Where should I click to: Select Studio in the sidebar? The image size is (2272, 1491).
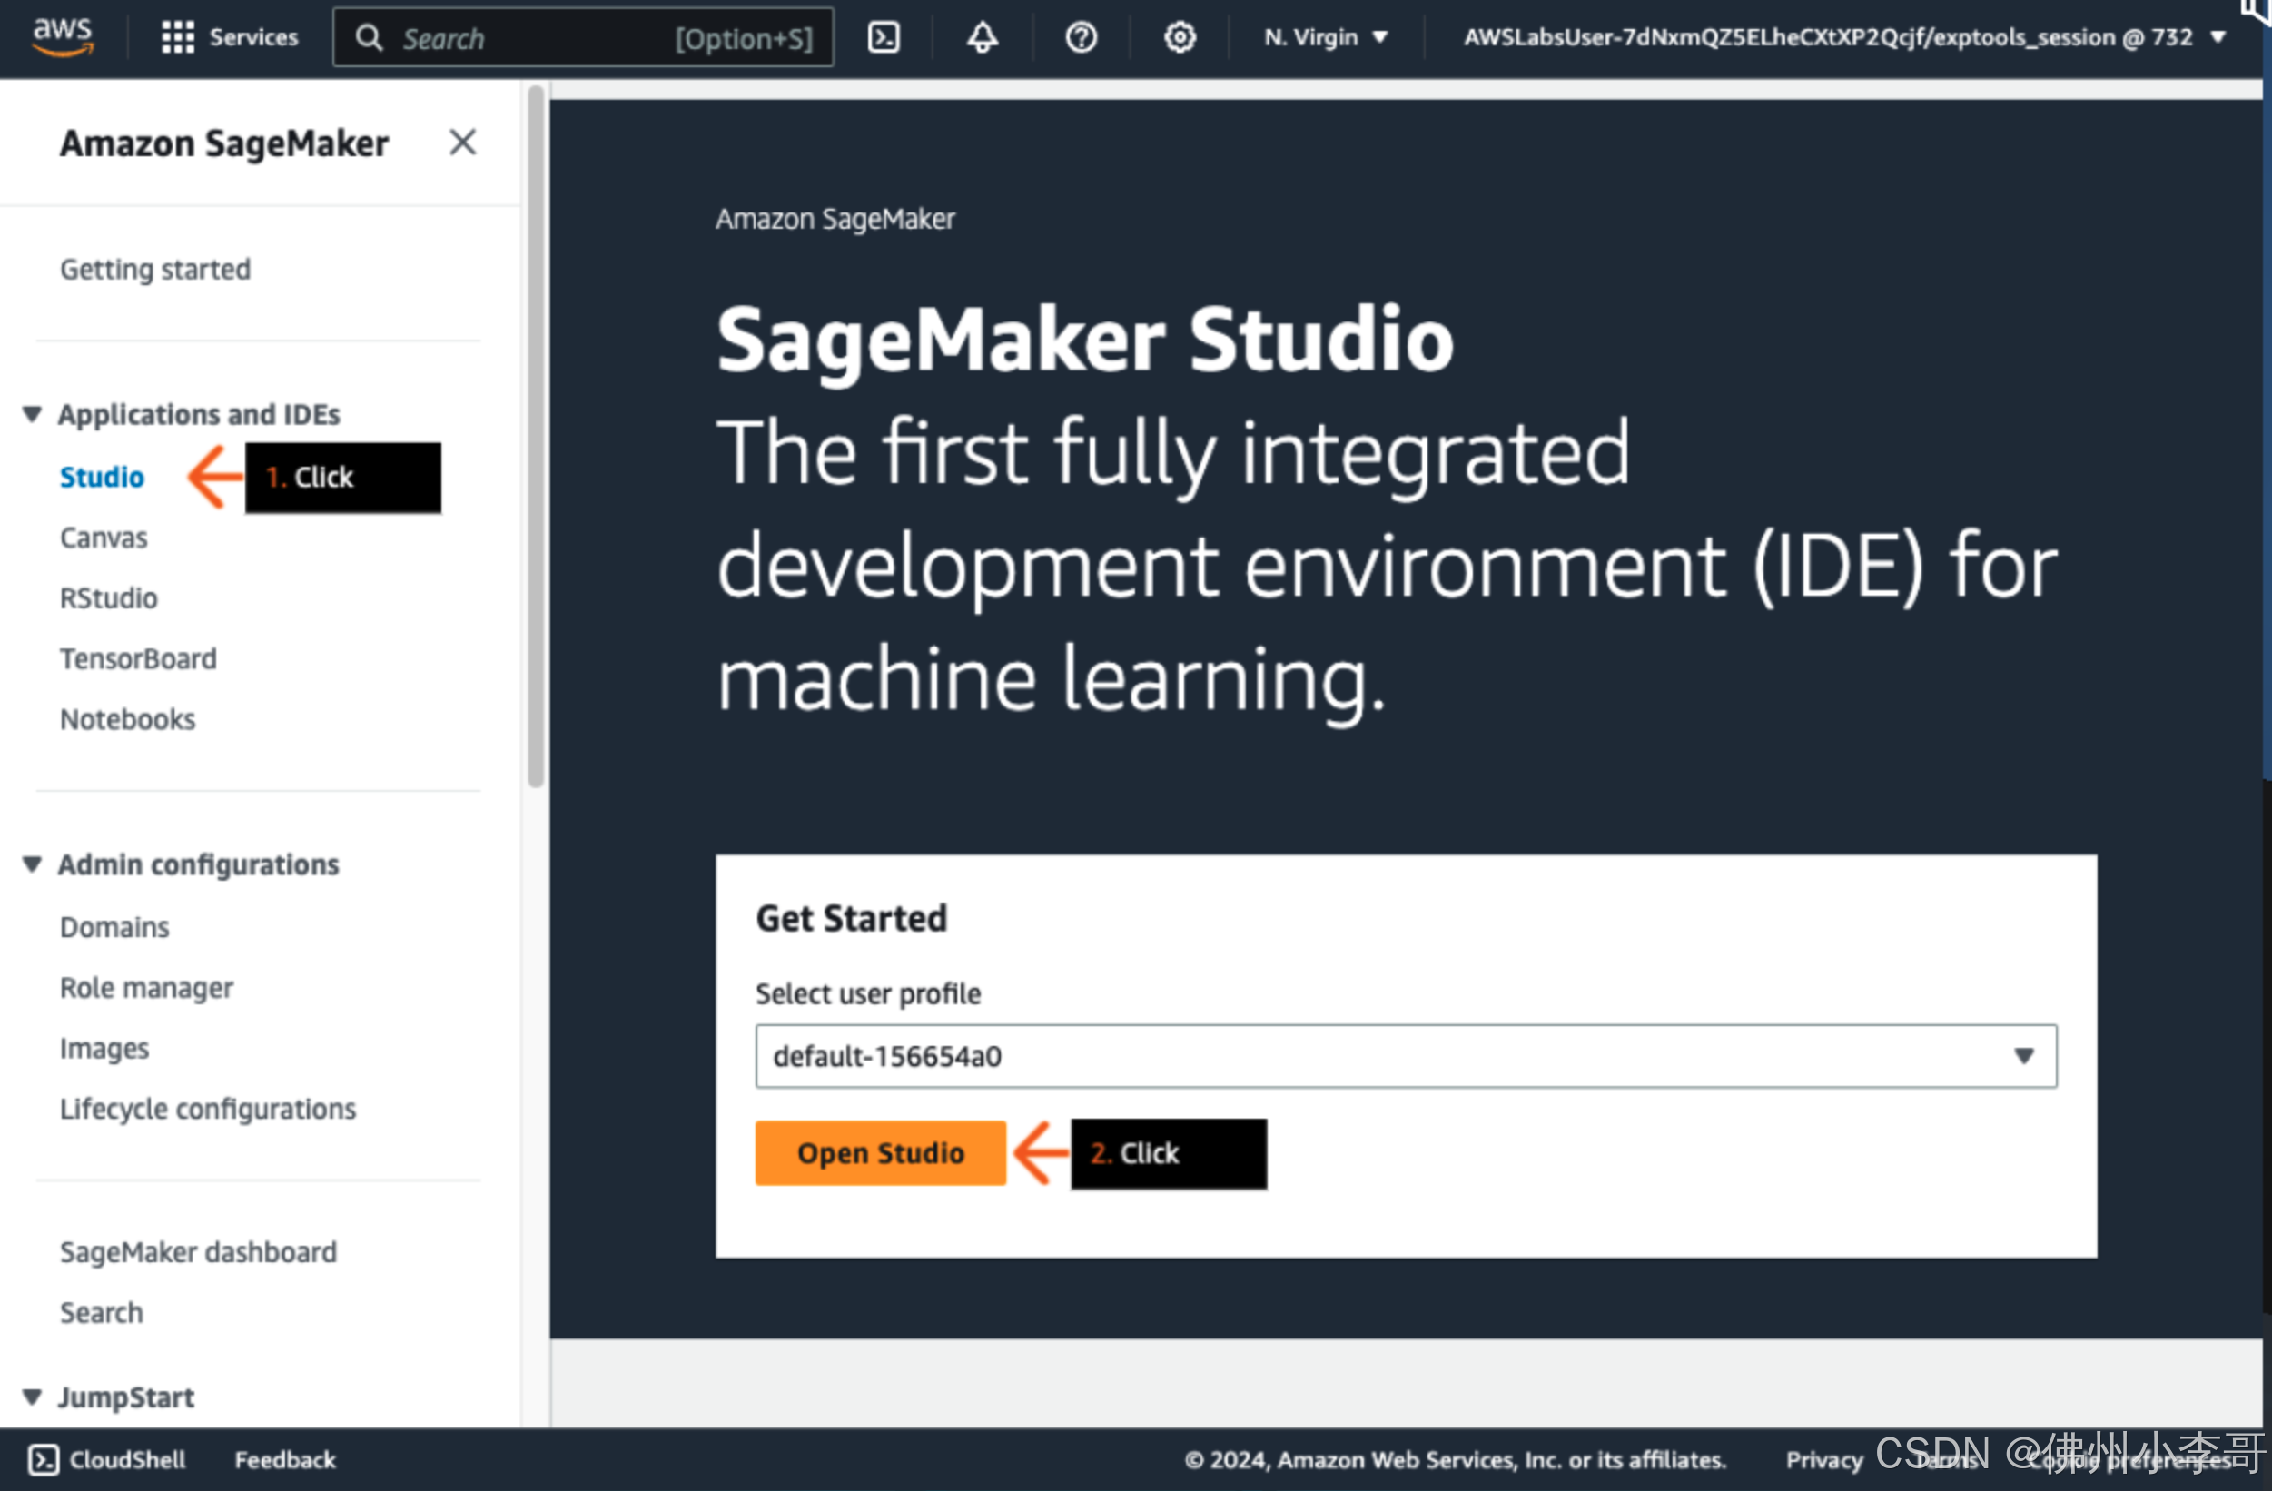pos(102,477)
